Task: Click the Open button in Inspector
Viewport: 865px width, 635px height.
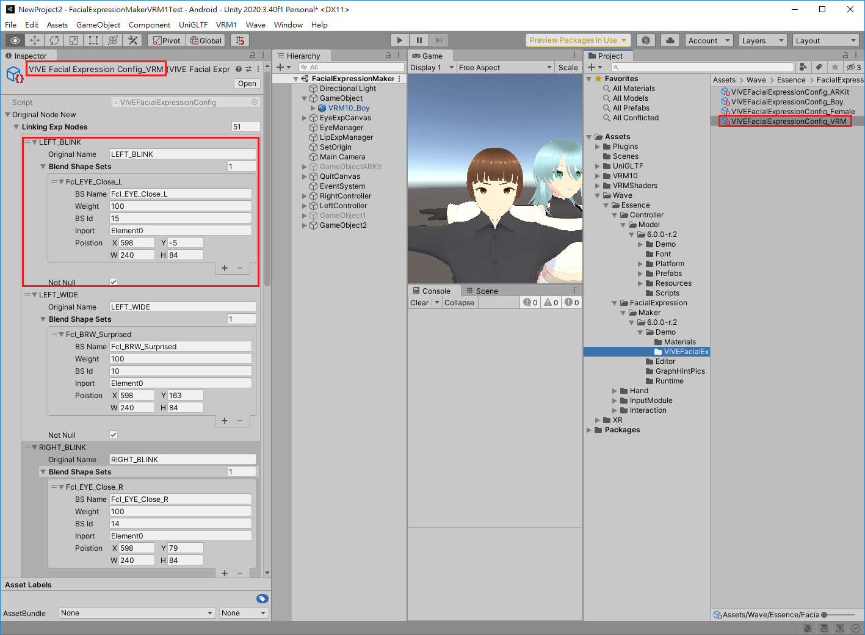Action: click(x=247, y=84)
